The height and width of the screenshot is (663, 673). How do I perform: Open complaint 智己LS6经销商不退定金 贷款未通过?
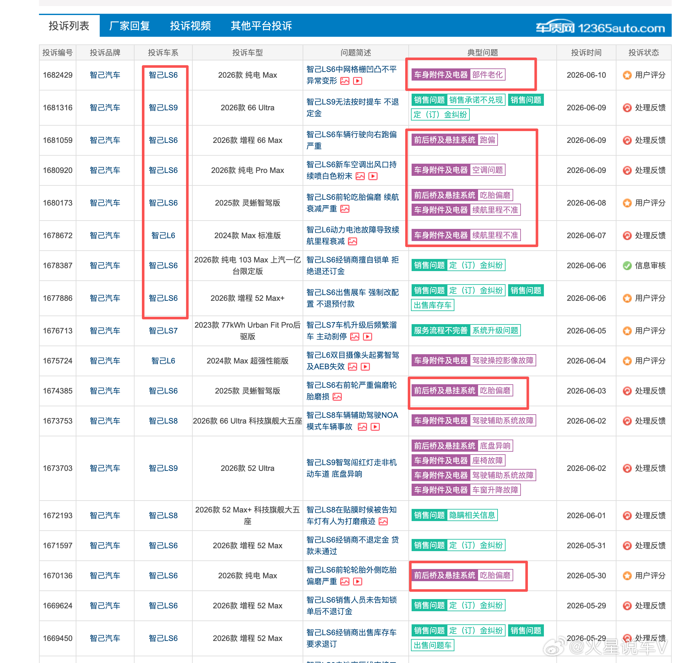tap(352, 546)
